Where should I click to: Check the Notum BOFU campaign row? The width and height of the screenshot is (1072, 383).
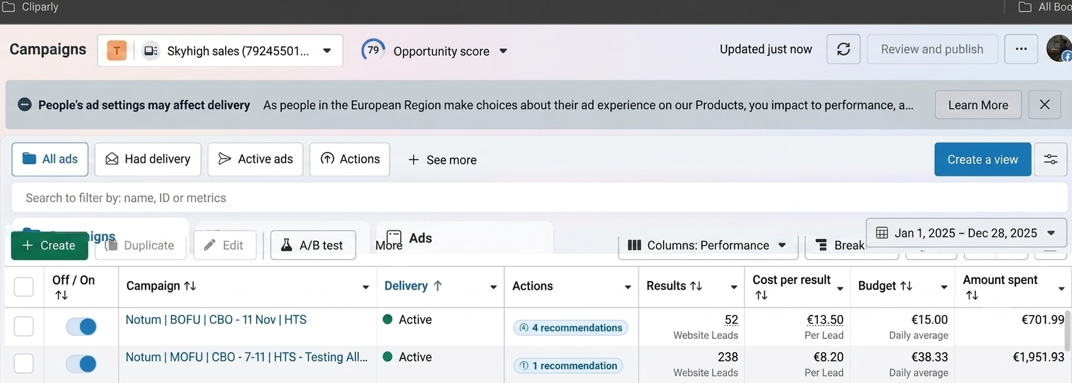click(24, 326)
